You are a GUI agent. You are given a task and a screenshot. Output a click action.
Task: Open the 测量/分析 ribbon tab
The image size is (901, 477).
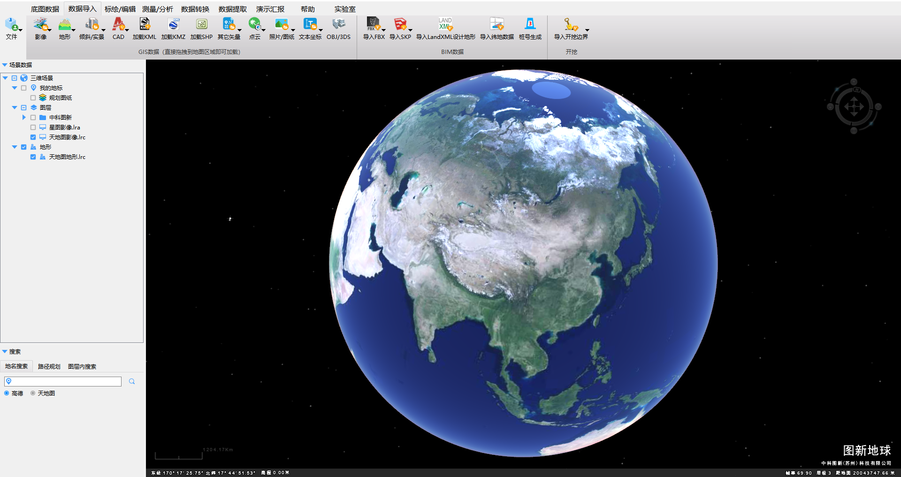(x=158, y=9)
